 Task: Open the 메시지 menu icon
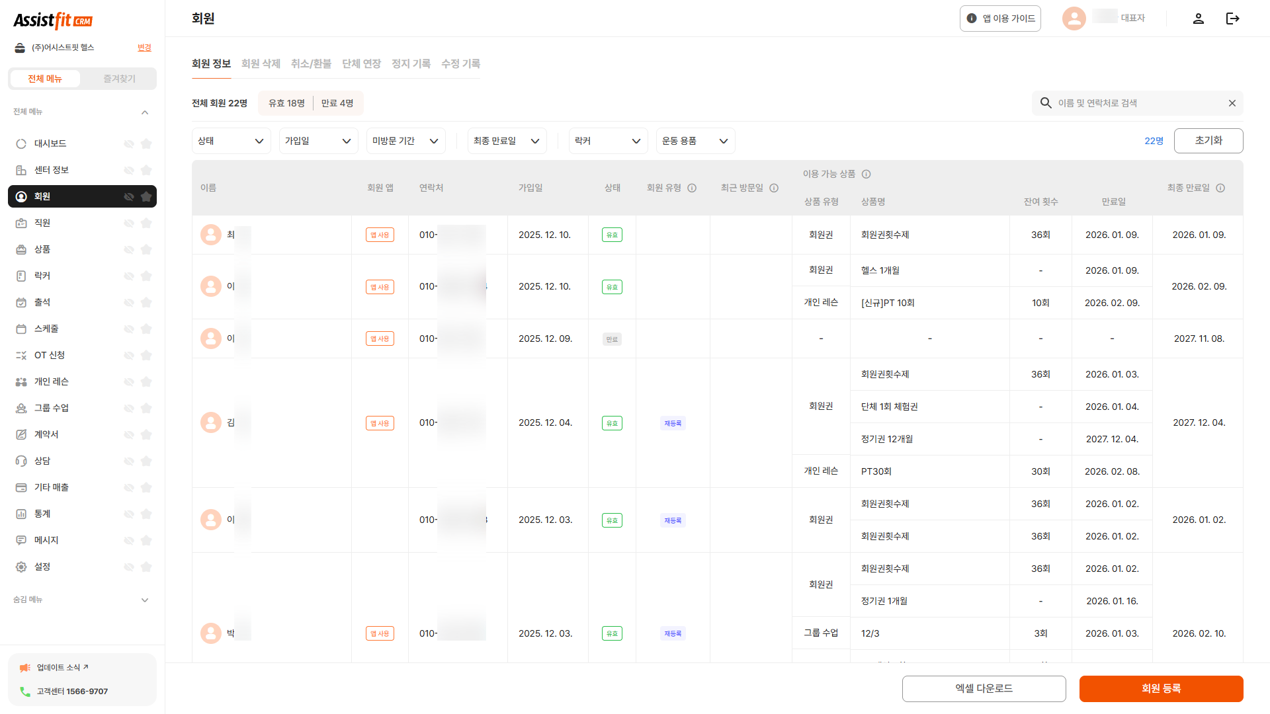coord(21,540)
